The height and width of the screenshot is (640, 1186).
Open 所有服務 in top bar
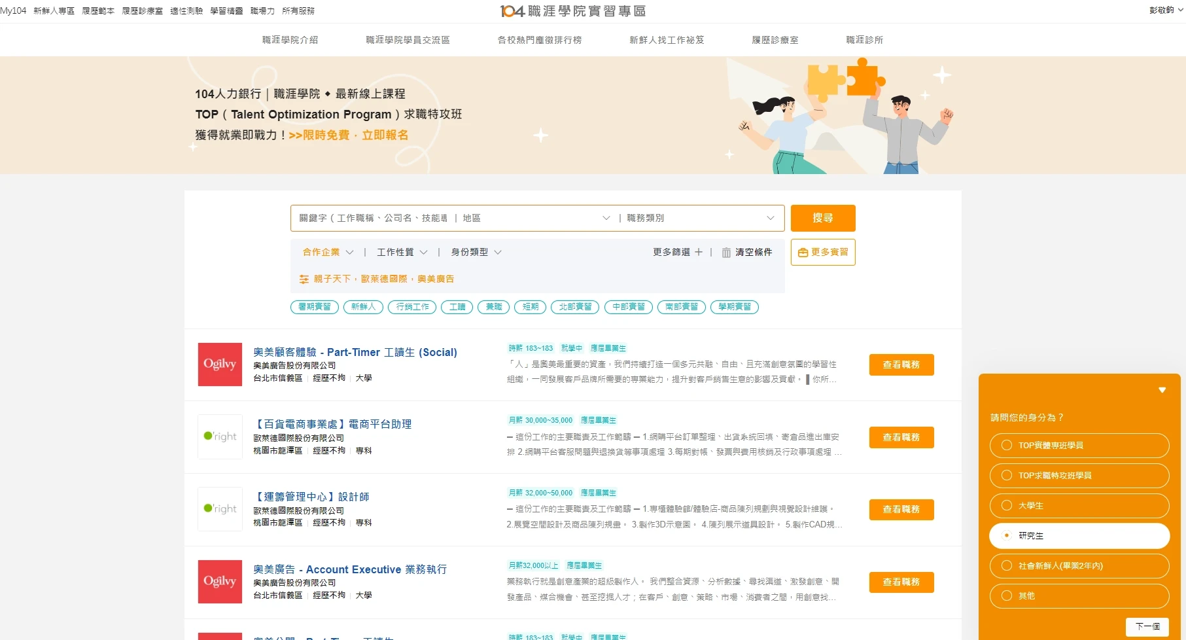298,11
